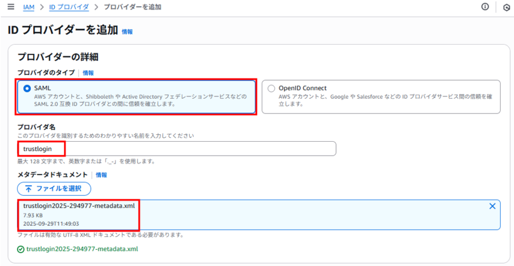Open 情報 link next to プロバイダのタイプ
The width and height of the screenshot is (514, 266).
tap(88, 73)
